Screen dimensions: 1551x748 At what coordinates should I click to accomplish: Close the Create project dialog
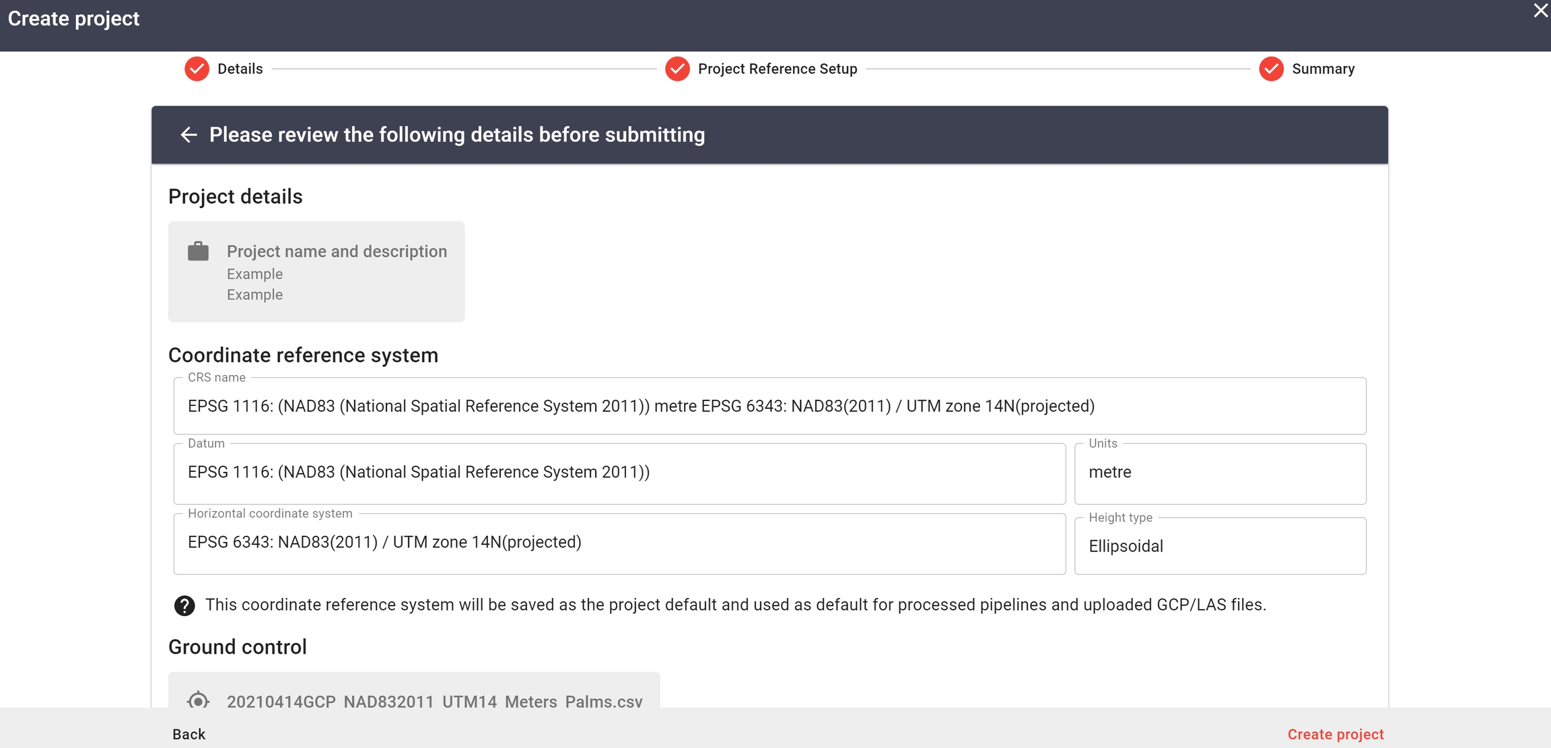point(1540,11)
